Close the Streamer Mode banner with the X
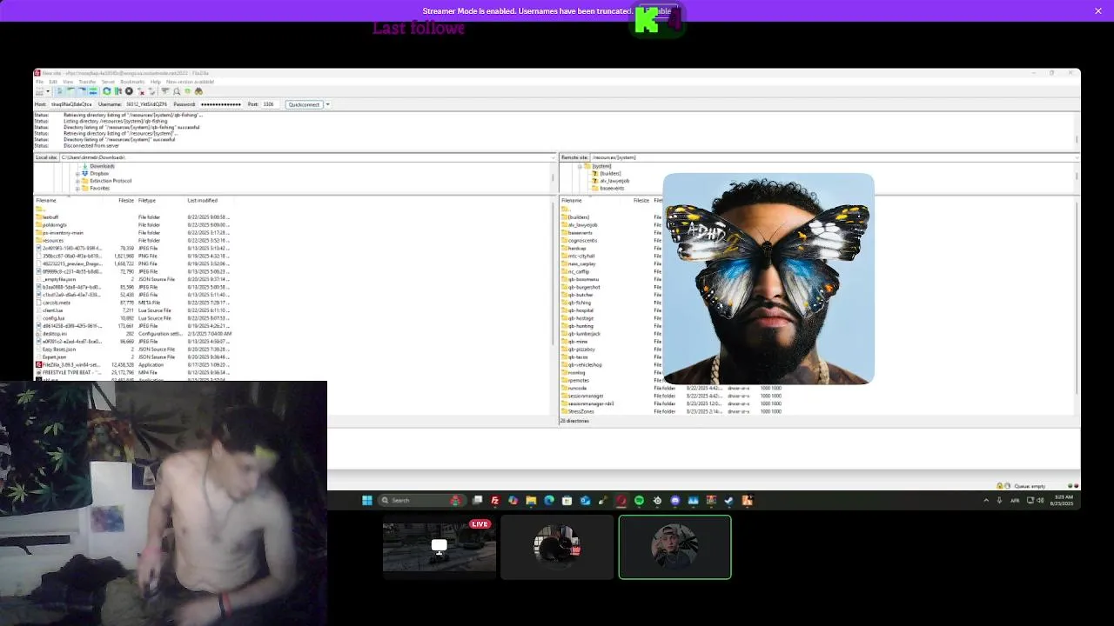 [x=1098, y=10]
